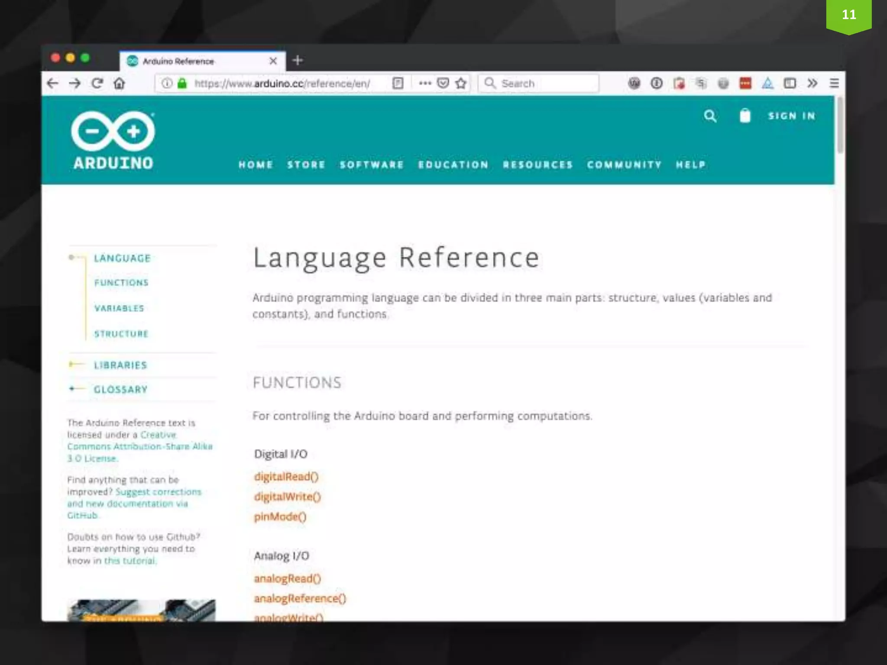Show site information icon in address bar
The height and width of the screenshot is (665, 887).
[167, 83]
